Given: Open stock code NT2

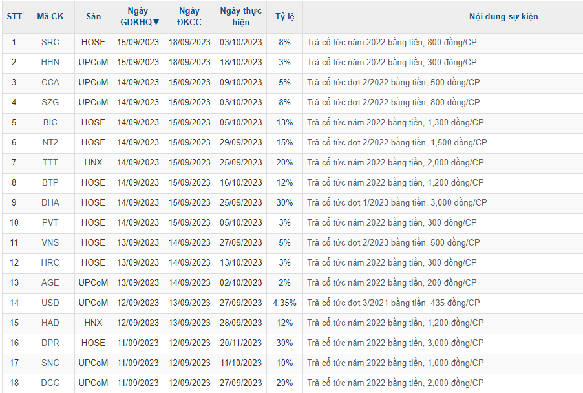Looking at the screenshot, I should 50,143.
